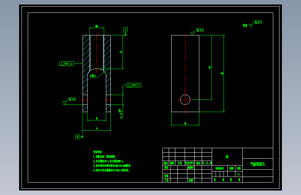Select the 45 width dimension under section view
The height and width of the screenshot is (195, 301).
97,128
